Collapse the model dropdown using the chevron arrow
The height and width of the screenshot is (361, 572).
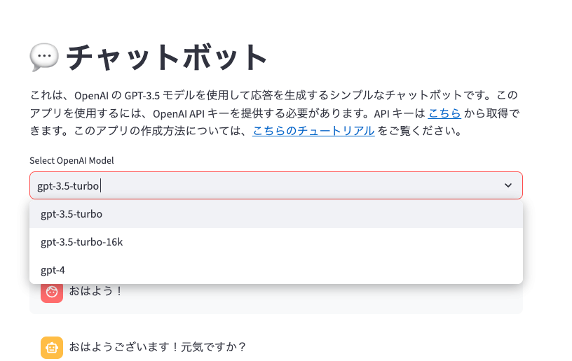(x=508, y=185)
